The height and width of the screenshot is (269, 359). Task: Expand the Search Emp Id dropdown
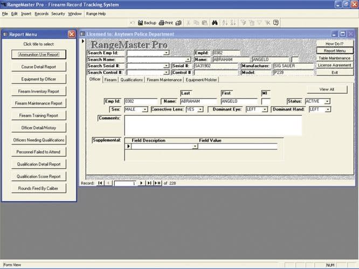[167, 53]
